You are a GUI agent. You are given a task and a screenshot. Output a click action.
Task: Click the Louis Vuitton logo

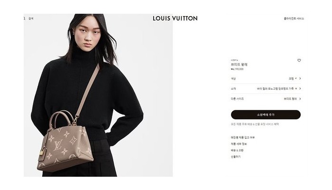coord(175,18)
